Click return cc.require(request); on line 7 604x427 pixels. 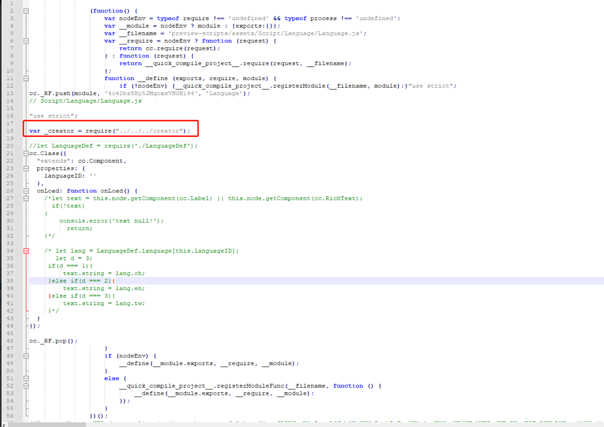pyautogui.click(x=170, y=48)
